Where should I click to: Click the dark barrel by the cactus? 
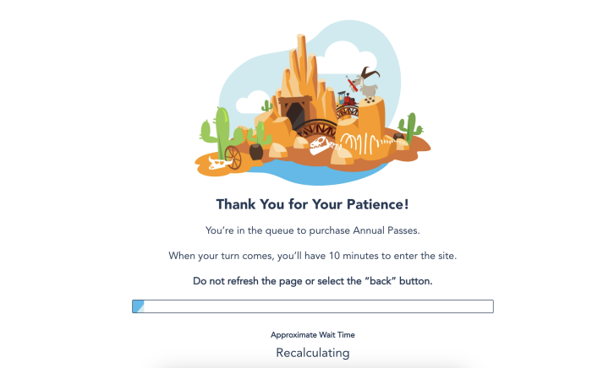pyautogui.click(x=256, y=151)
